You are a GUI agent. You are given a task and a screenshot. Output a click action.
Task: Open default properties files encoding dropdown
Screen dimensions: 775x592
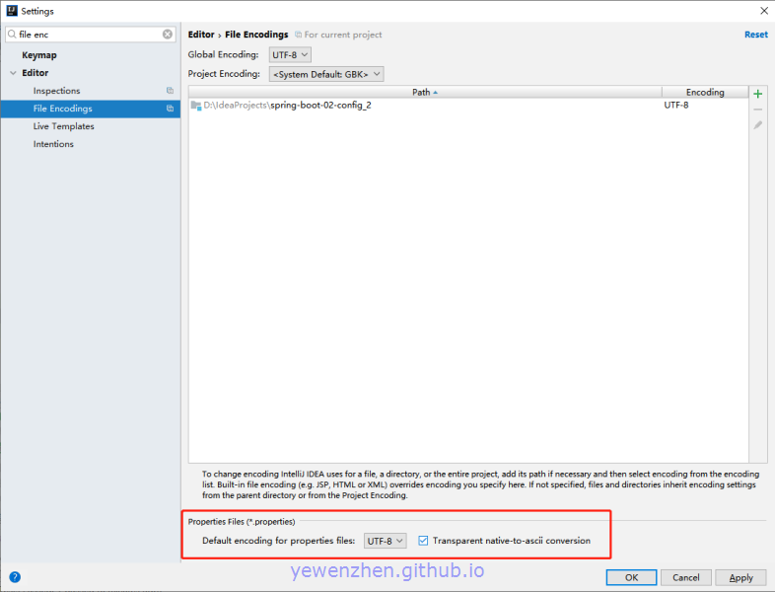(x=385, y=541)
